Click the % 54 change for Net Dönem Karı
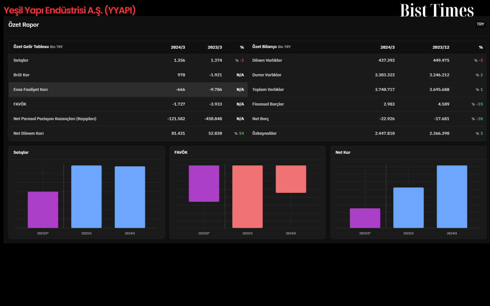490x306 pixels. pyautogui.click(x=239, y=133)
